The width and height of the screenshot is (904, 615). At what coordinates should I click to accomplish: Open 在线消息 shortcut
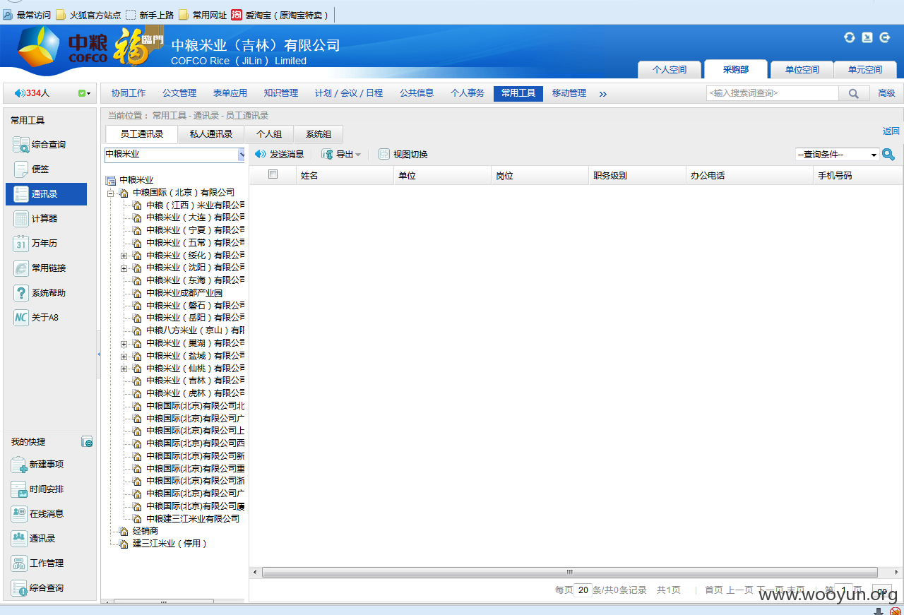tap(37, 514)
